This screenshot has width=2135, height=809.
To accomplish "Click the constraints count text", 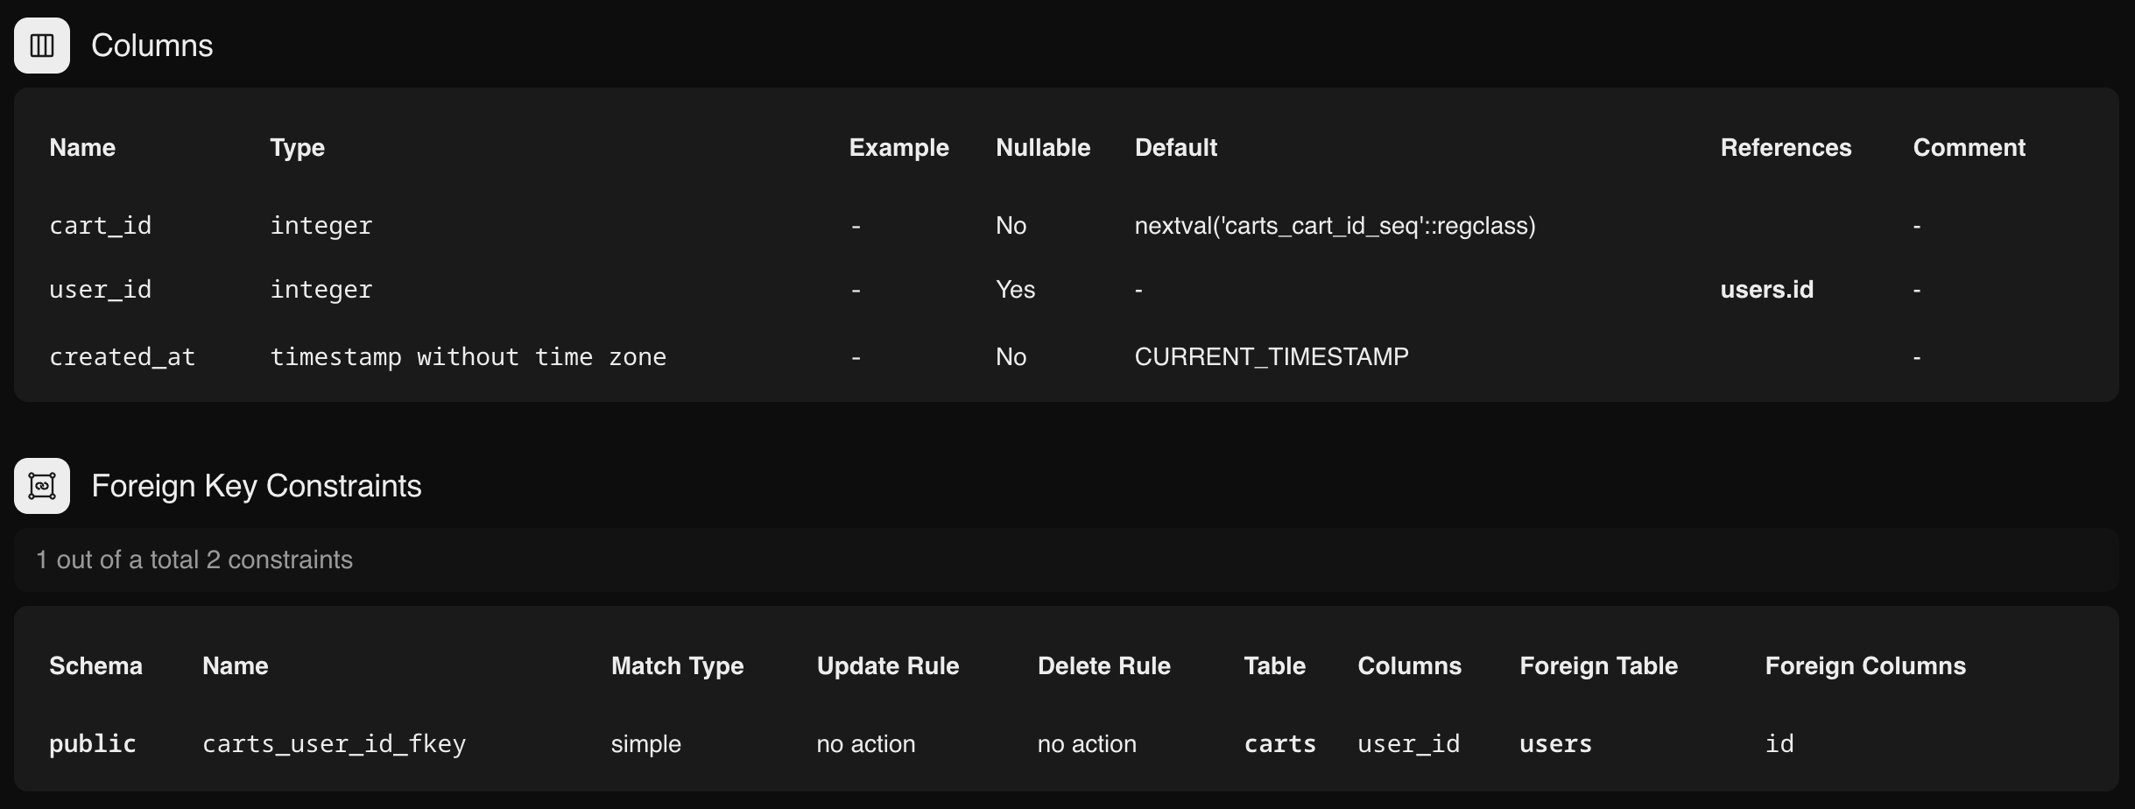I will [x=194, y=559].
